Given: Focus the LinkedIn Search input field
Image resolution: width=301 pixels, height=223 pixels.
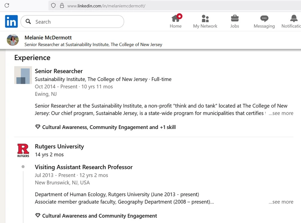Looking at the screenshot, I should 72,21.
